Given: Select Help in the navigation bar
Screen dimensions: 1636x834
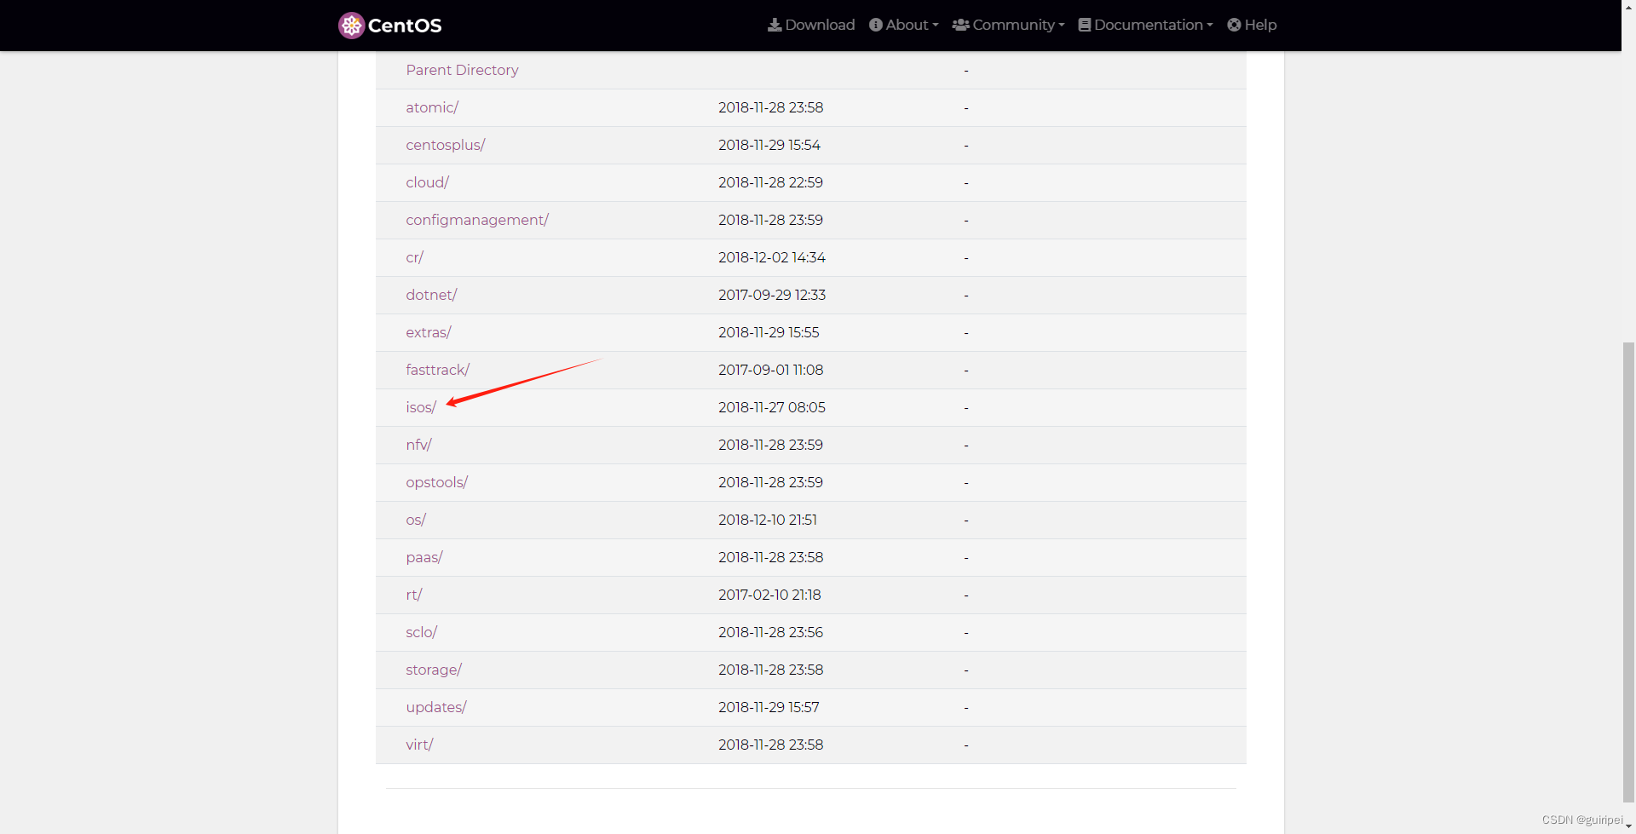Looking at the screenshot, I should click(1260, 25).
